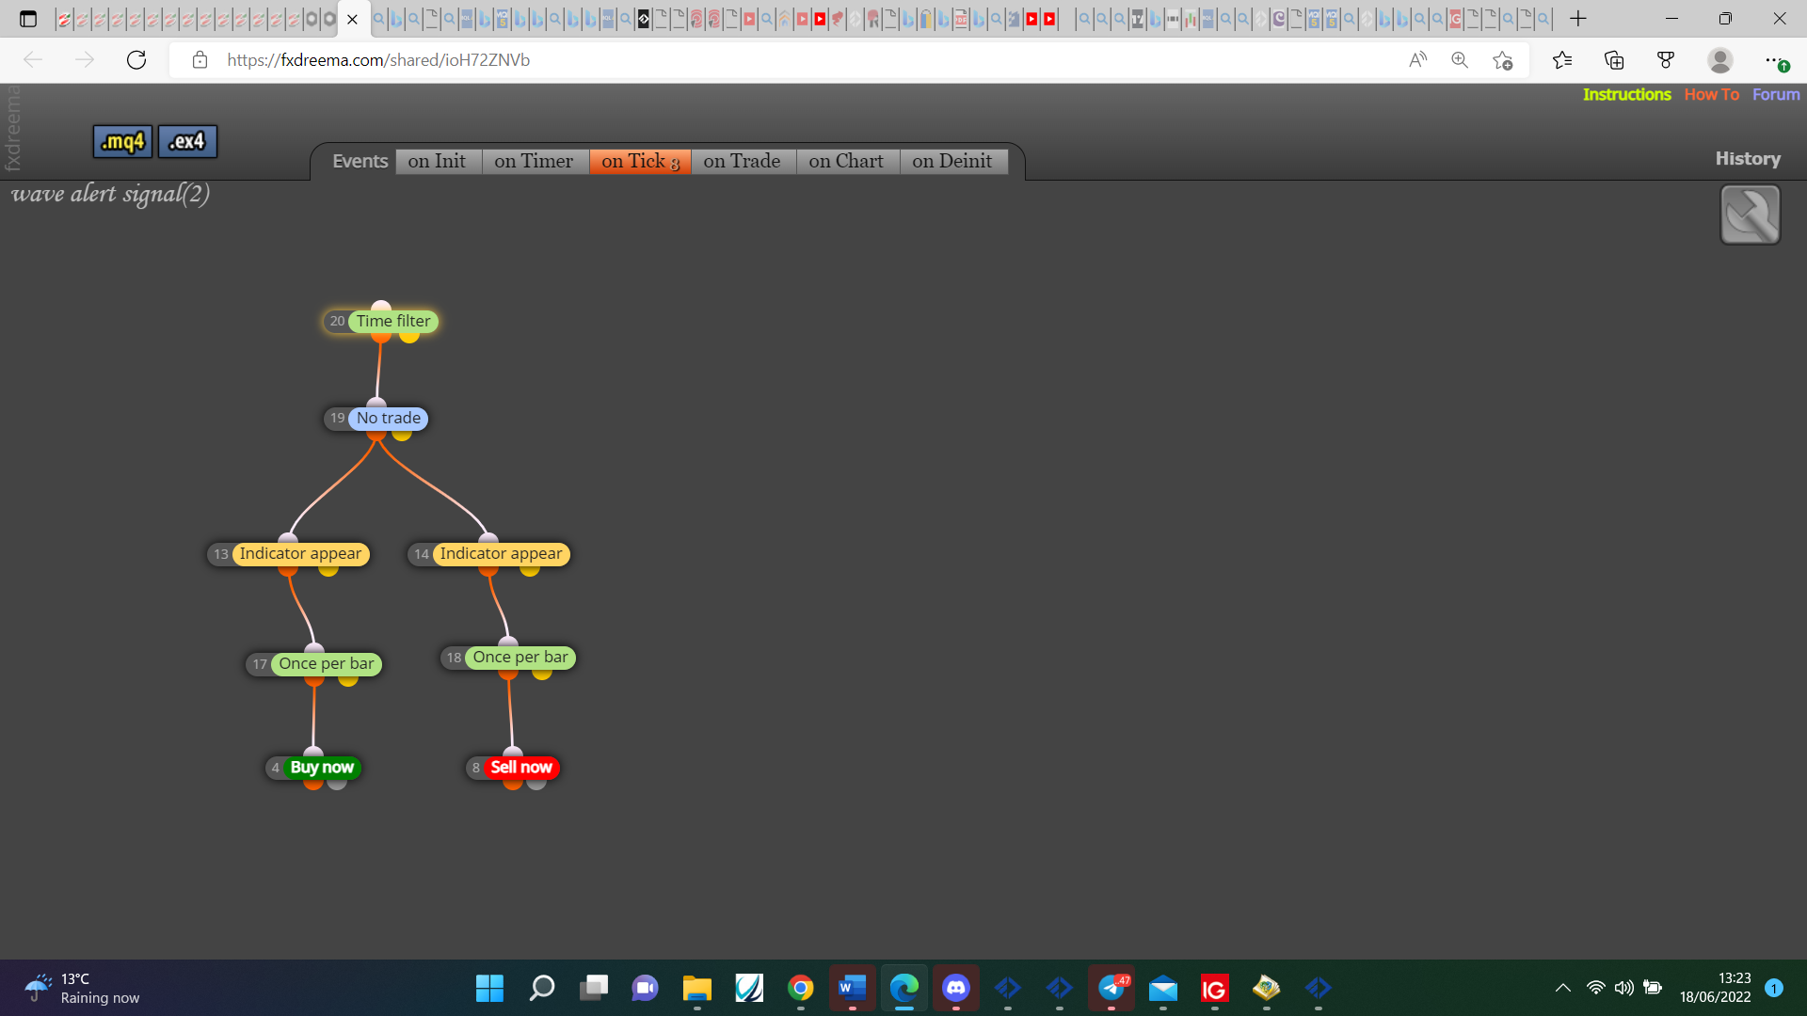Select the on Tick events tab
Viewport: 1807px width, 1016px height.
(640, 161)
